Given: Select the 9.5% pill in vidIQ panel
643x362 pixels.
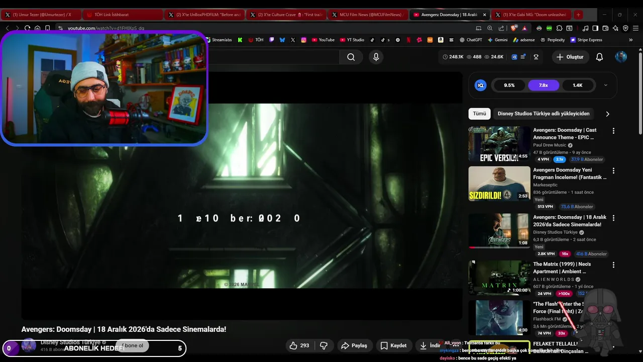Looking at the screenshot, I should [x=509, y=85].
